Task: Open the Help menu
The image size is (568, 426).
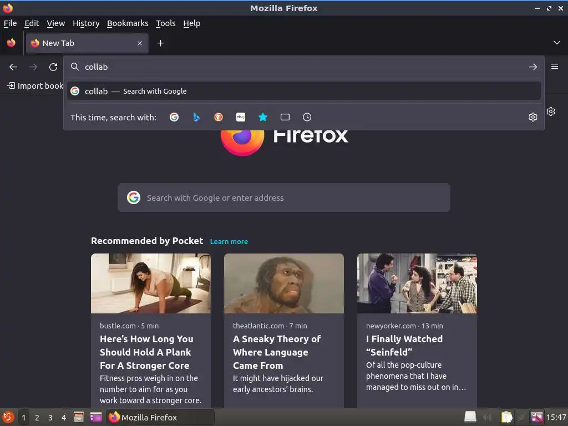Action: [191, 23]
